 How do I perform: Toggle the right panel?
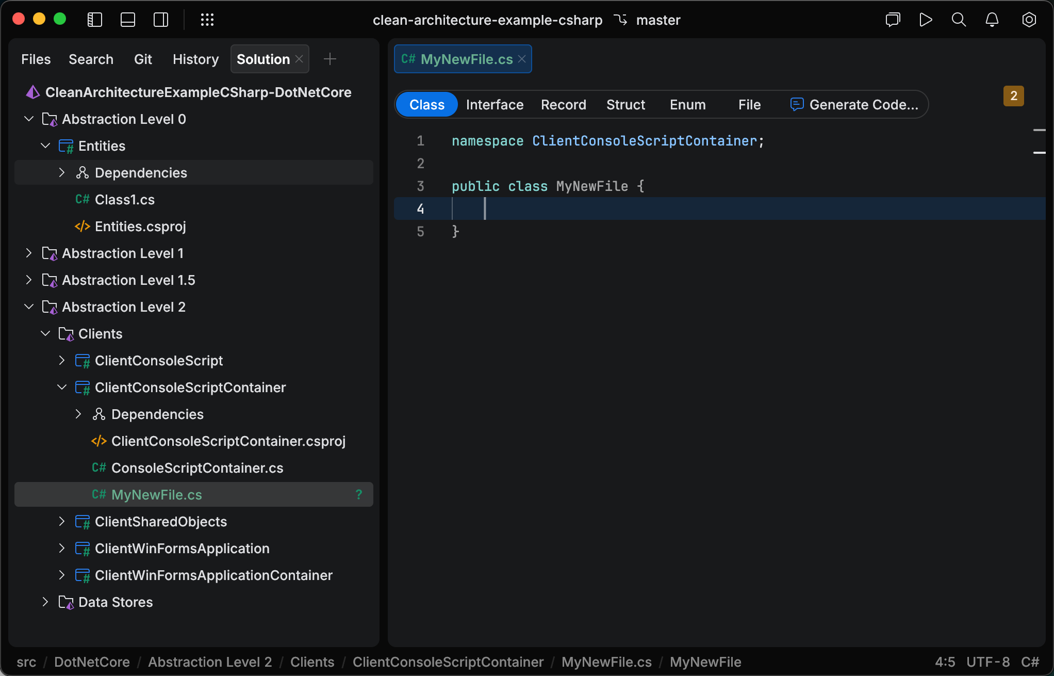[x=160, y=20]
